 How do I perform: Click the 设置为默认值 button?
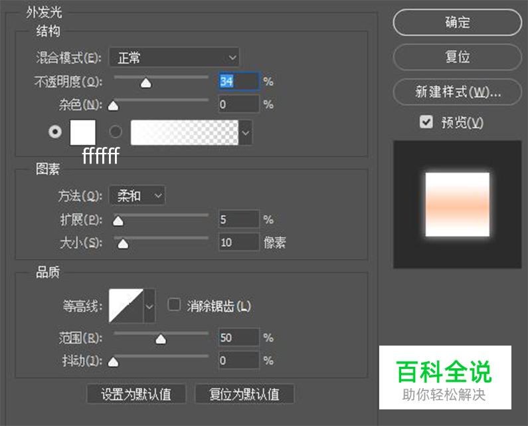pyautogui.click(x=136, y=394)
